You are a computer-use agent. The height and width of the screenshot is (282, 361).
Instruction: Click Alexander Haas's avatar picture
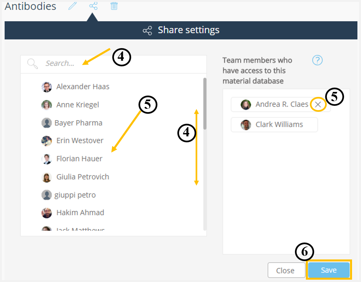coord(46,87)
